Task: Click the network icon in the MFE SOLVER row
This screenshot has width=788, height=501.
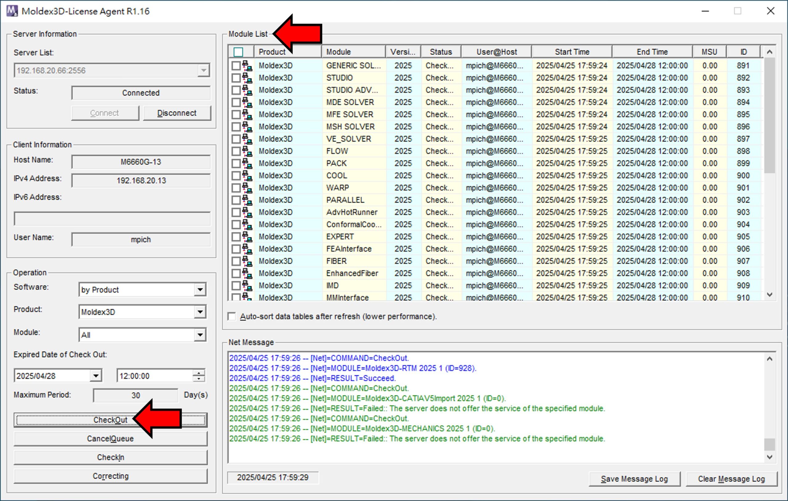Action: (x=247, y=114)
